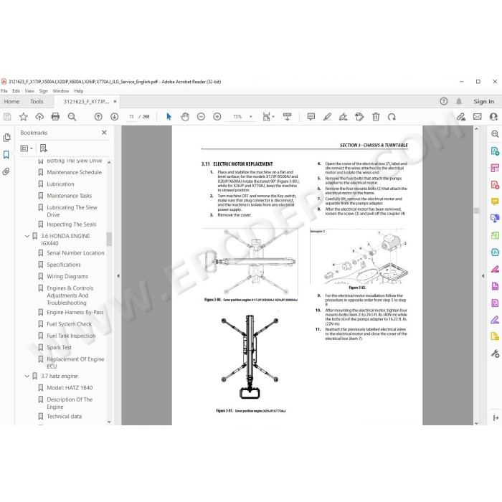Close the Bookmarks panel

coord(104,132)
